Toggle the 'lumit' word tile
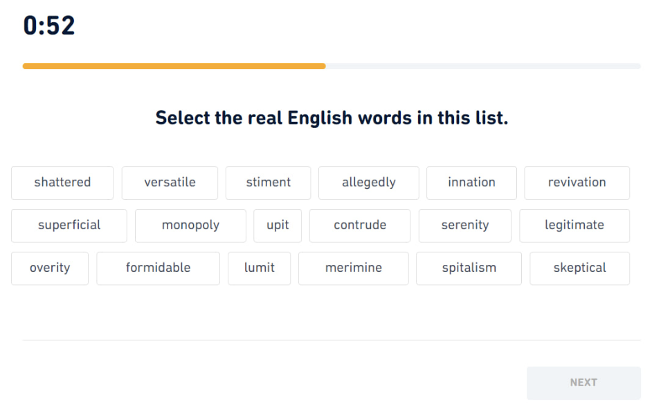The image size is (670, 411). coord(260,268)
